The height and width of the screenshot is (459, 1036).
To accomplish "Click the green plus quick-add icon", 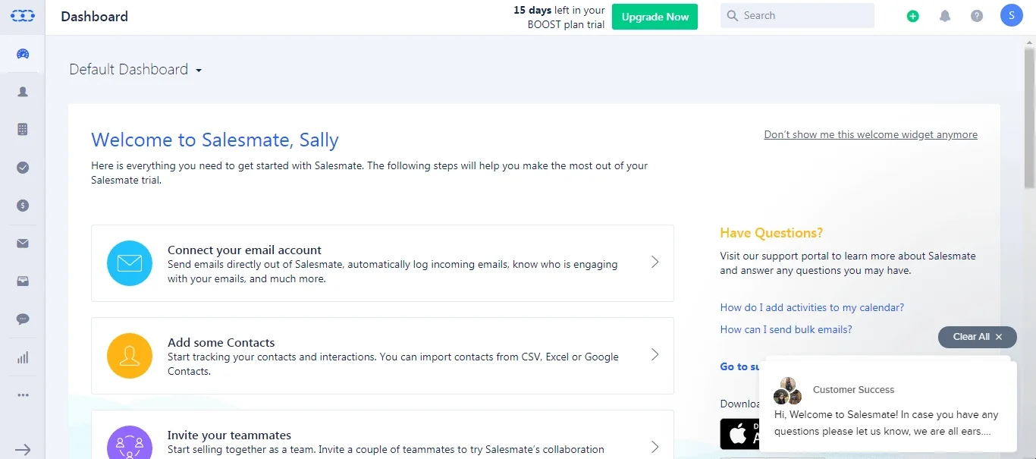I will [913, 16].
